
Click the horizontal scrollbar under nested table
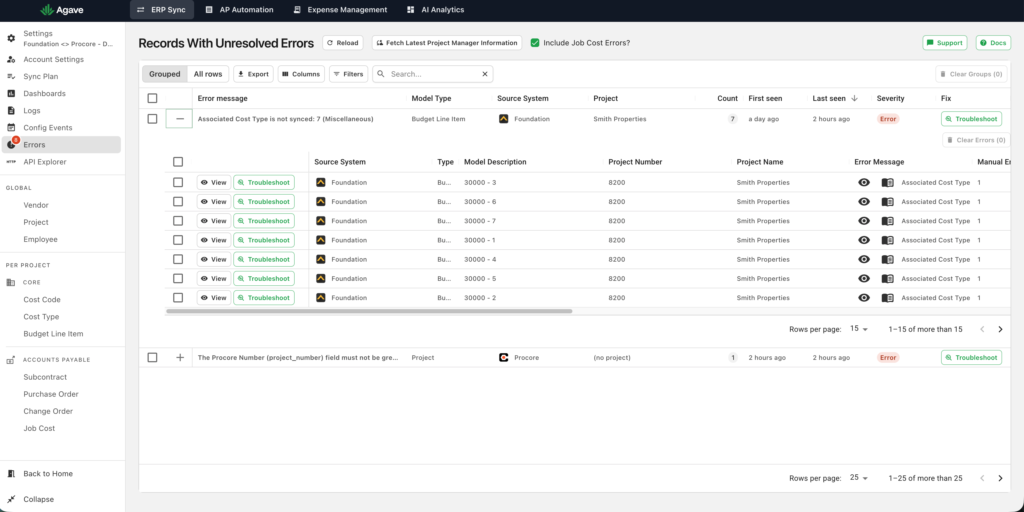coord(369,311)
